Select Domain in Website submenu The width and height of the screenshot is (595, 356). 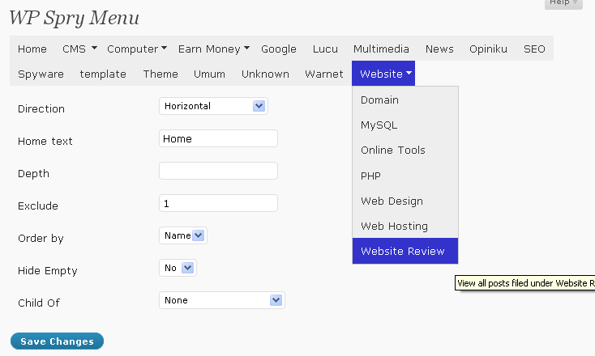[405, 100]
